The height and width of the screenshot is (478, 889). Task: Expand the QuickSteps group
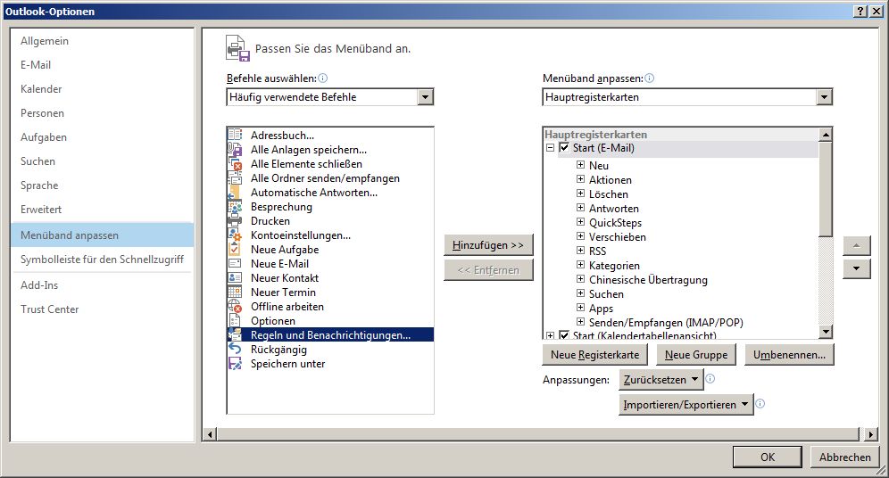coord(580,222)
